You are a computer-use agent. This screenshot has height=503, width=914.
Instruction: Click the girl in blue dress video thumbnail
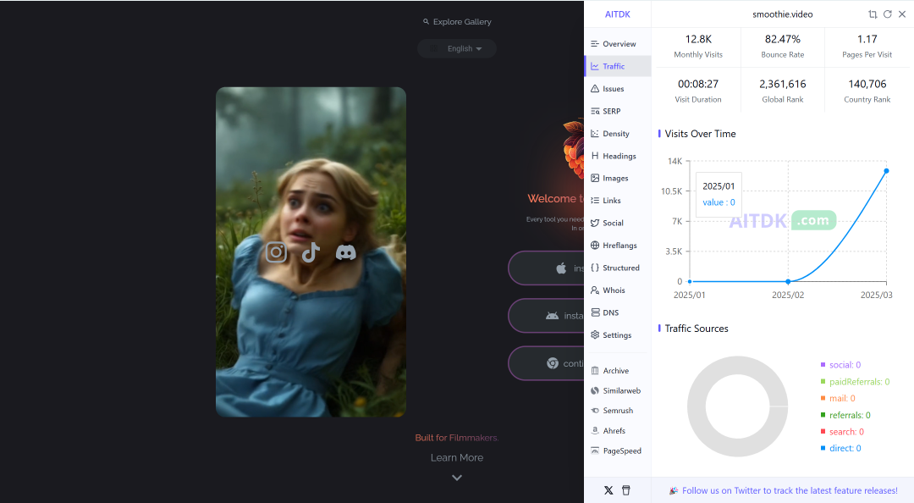[x=311, y=252]
